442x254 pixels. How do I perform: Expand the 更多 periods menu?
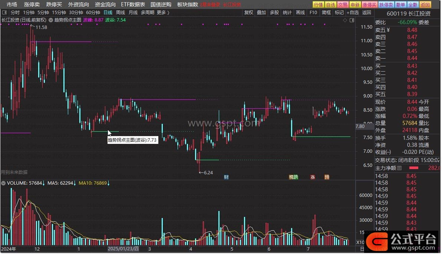click(x=163, y=12)
